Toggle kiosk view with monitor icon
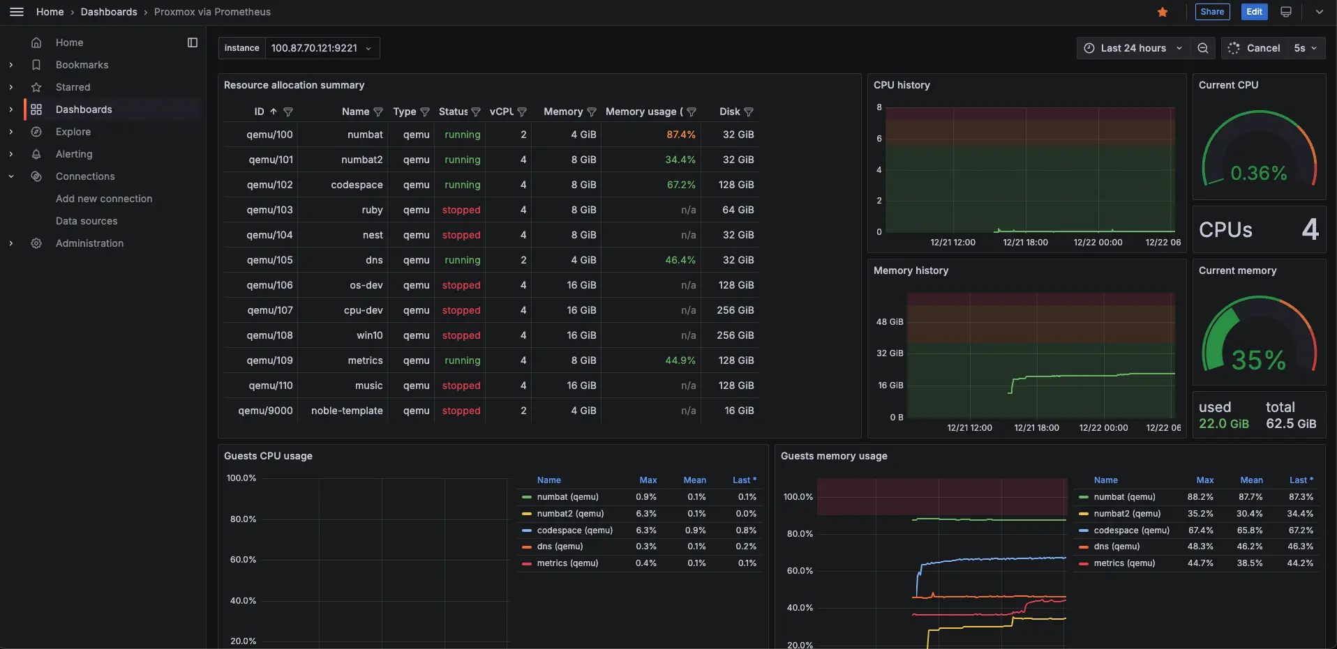 (x=1285, y=12)
